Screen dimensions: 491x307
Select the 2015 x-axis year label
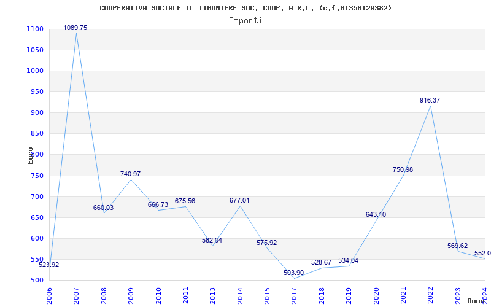coord(267,296)
